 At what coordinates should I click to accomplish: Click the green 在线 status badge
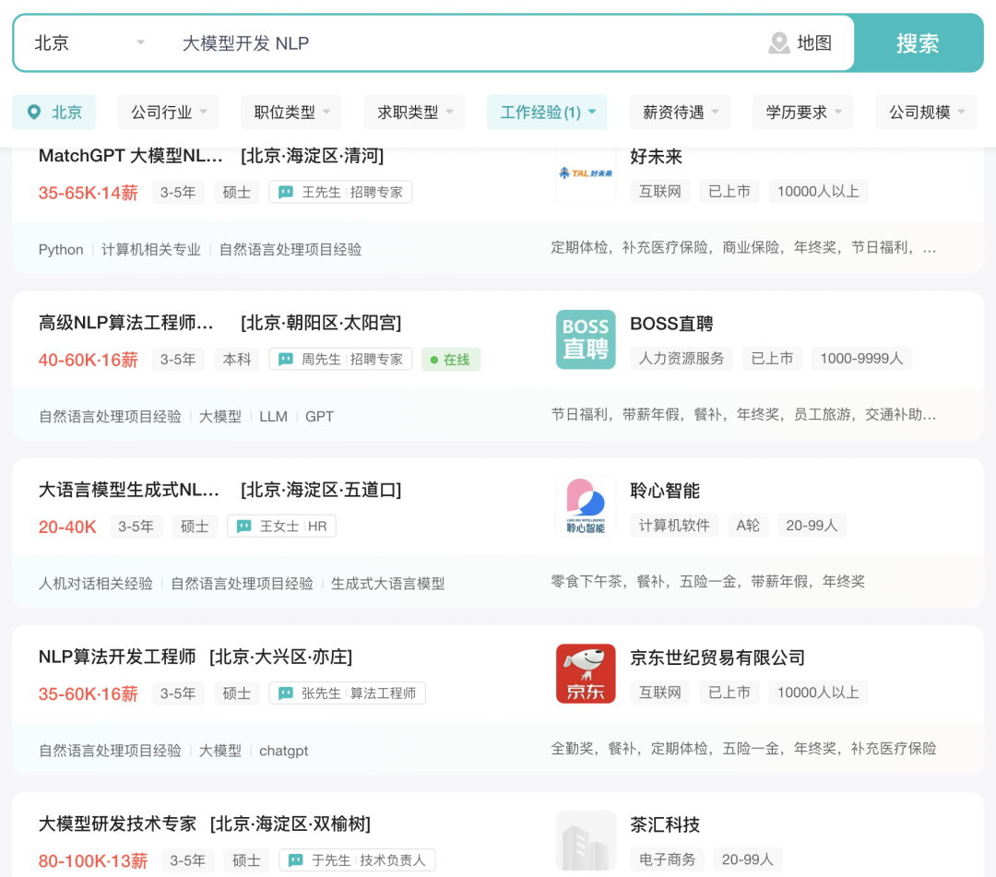(x=450, y=360)
